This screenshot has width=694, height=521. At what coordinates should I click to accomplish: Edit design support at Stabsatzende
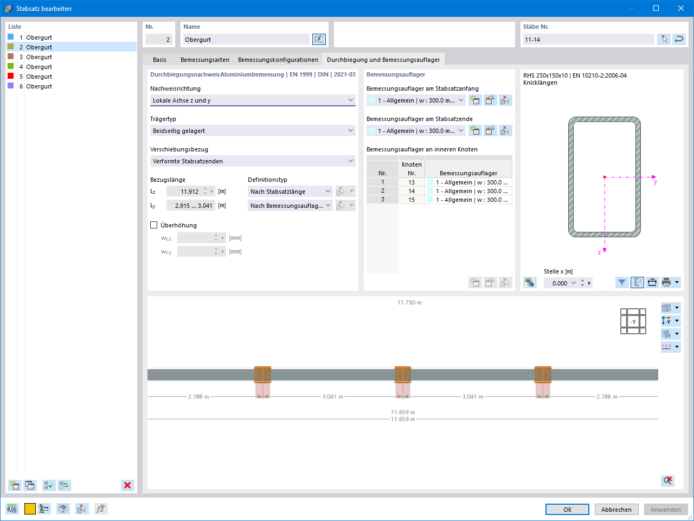pyautogui.click(x=490, y=130)
